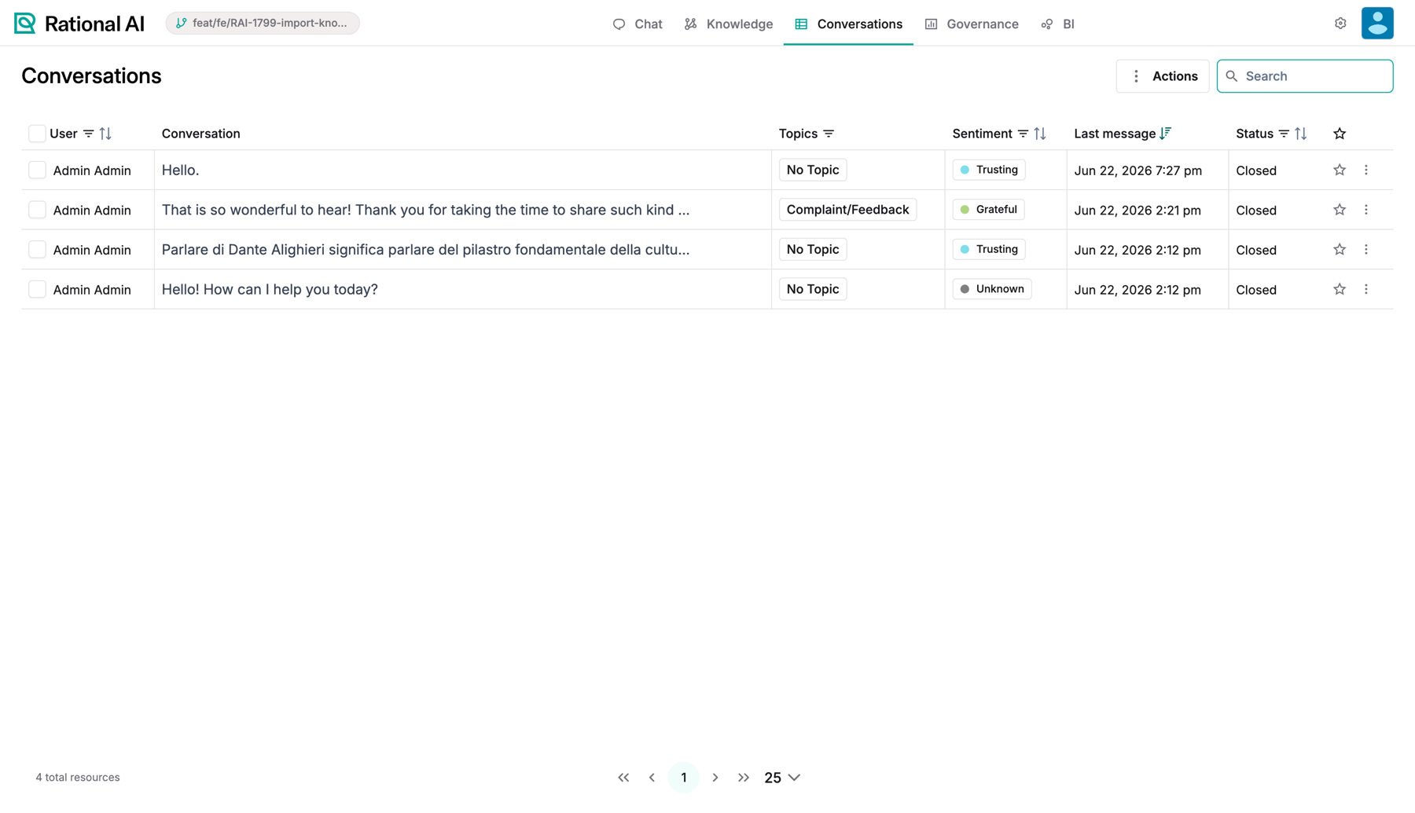Open the settings gear icon

point(1340,24)
